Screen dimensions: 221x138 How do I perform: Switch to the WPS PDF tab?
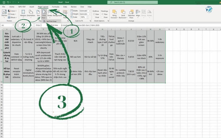click(22, 7)
